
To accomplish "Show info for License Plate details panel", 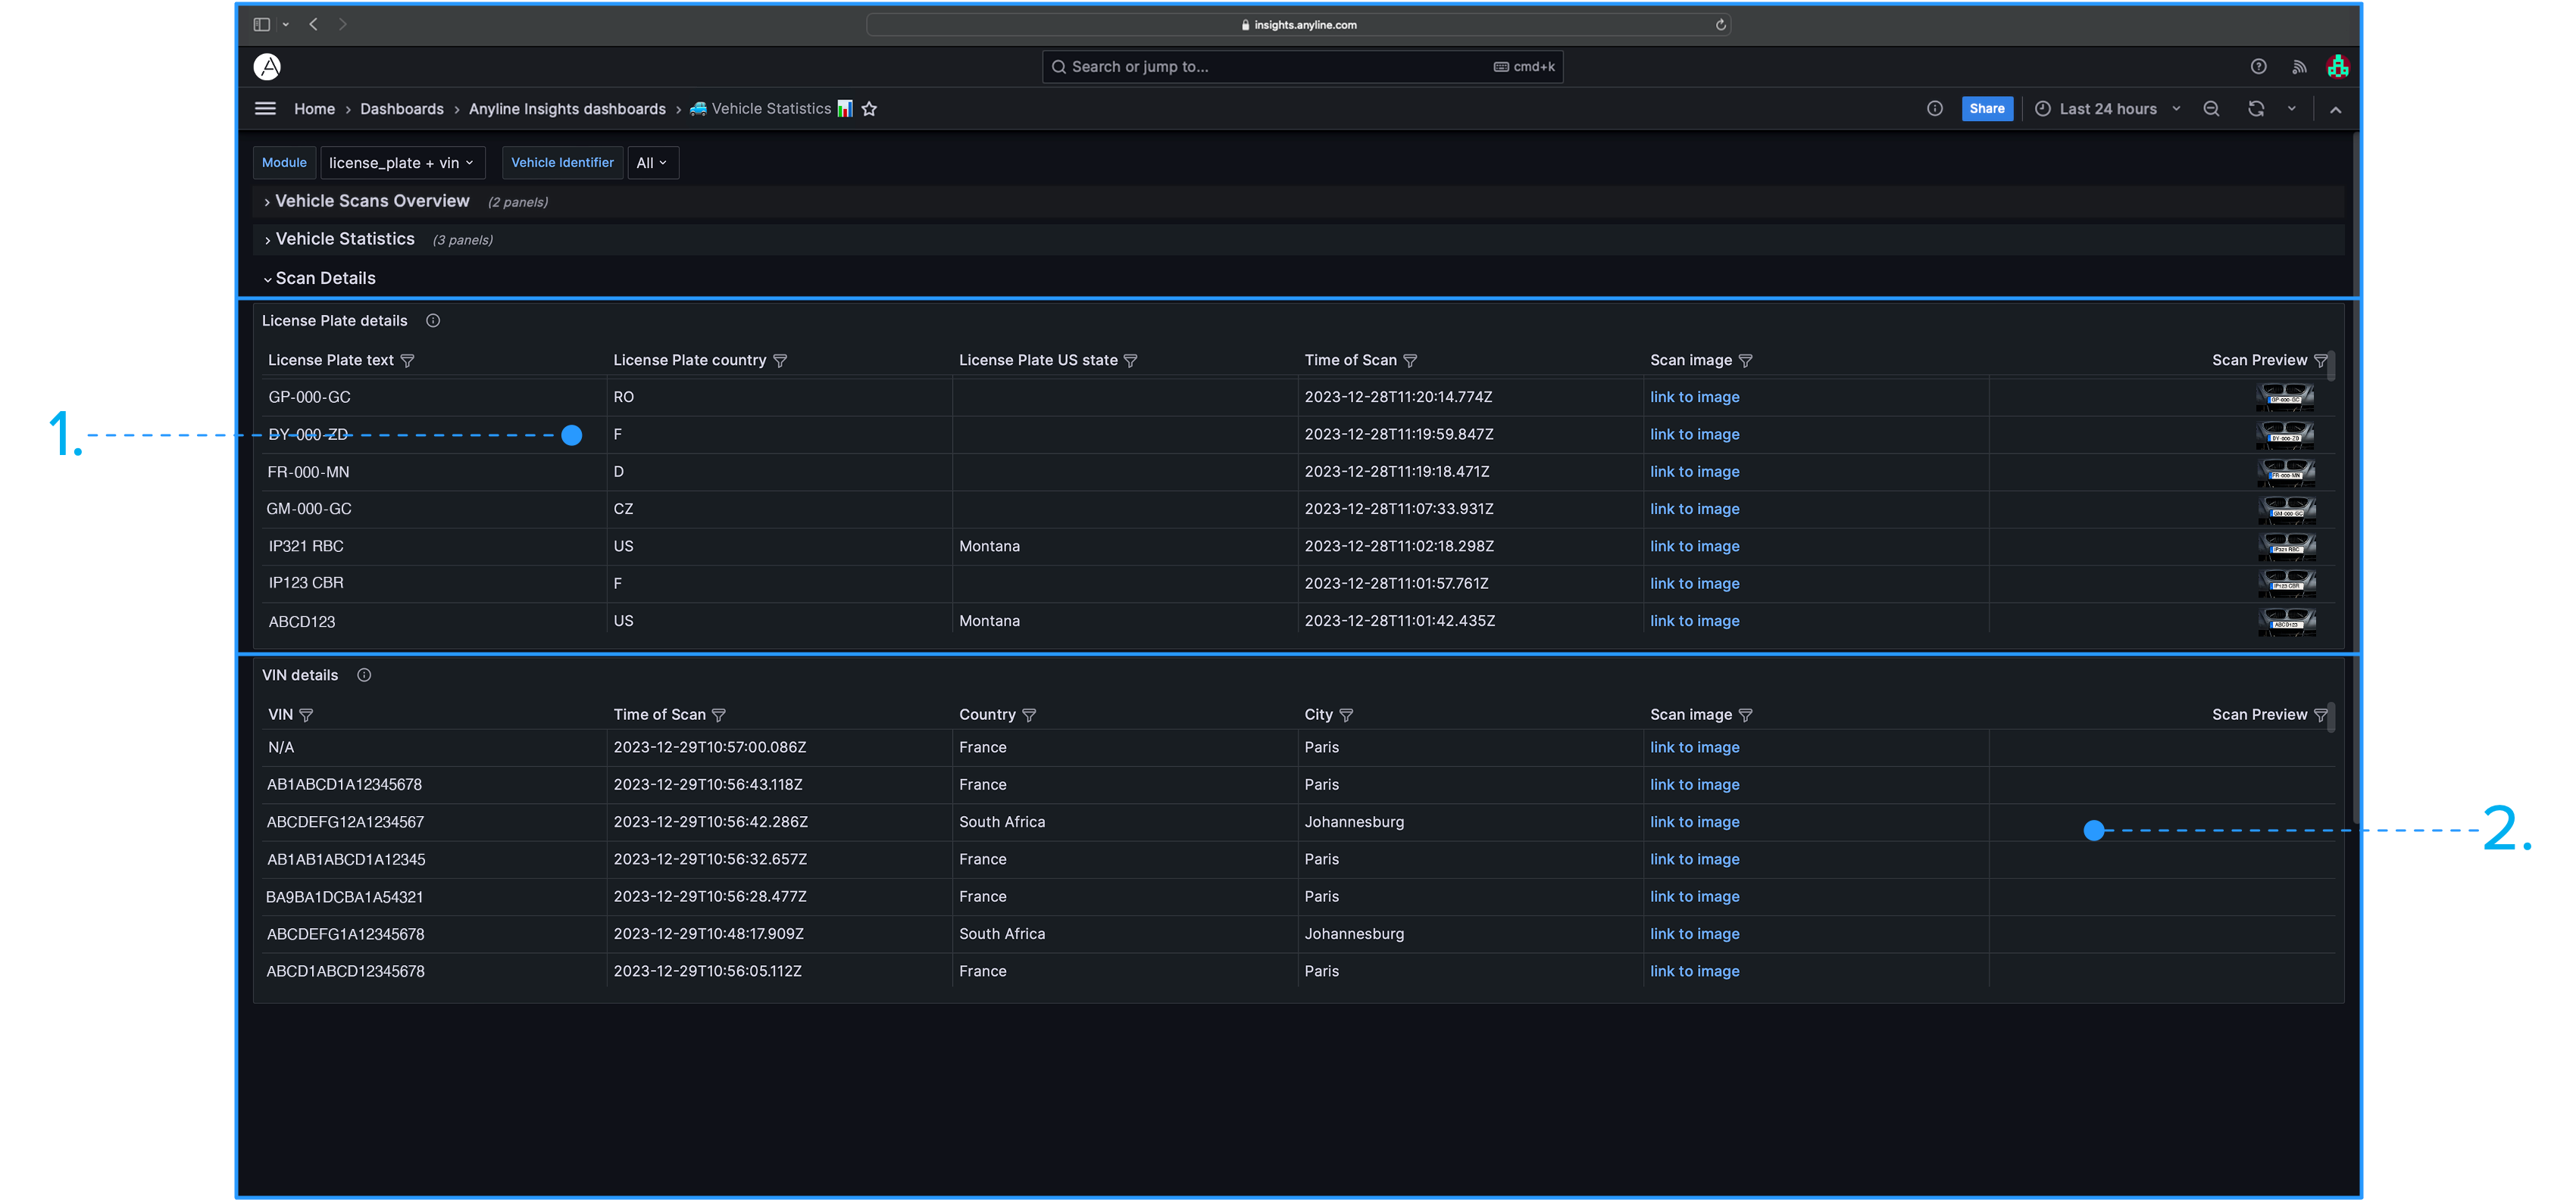I will point(433,321).
